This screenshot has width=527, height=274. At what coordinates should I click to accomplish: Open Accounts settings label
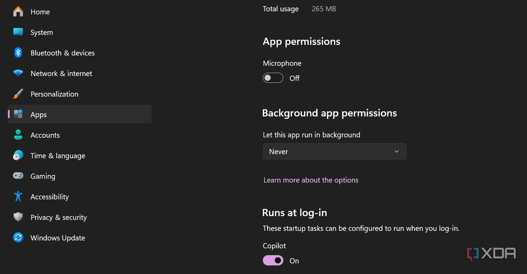[x=45, y=135]
